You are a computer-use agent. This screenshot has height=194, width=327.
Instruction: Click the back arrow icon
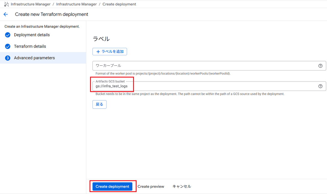(x=6, y=15)
